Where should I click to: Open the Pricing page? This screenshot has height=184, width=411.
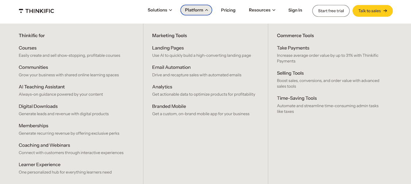228,10
